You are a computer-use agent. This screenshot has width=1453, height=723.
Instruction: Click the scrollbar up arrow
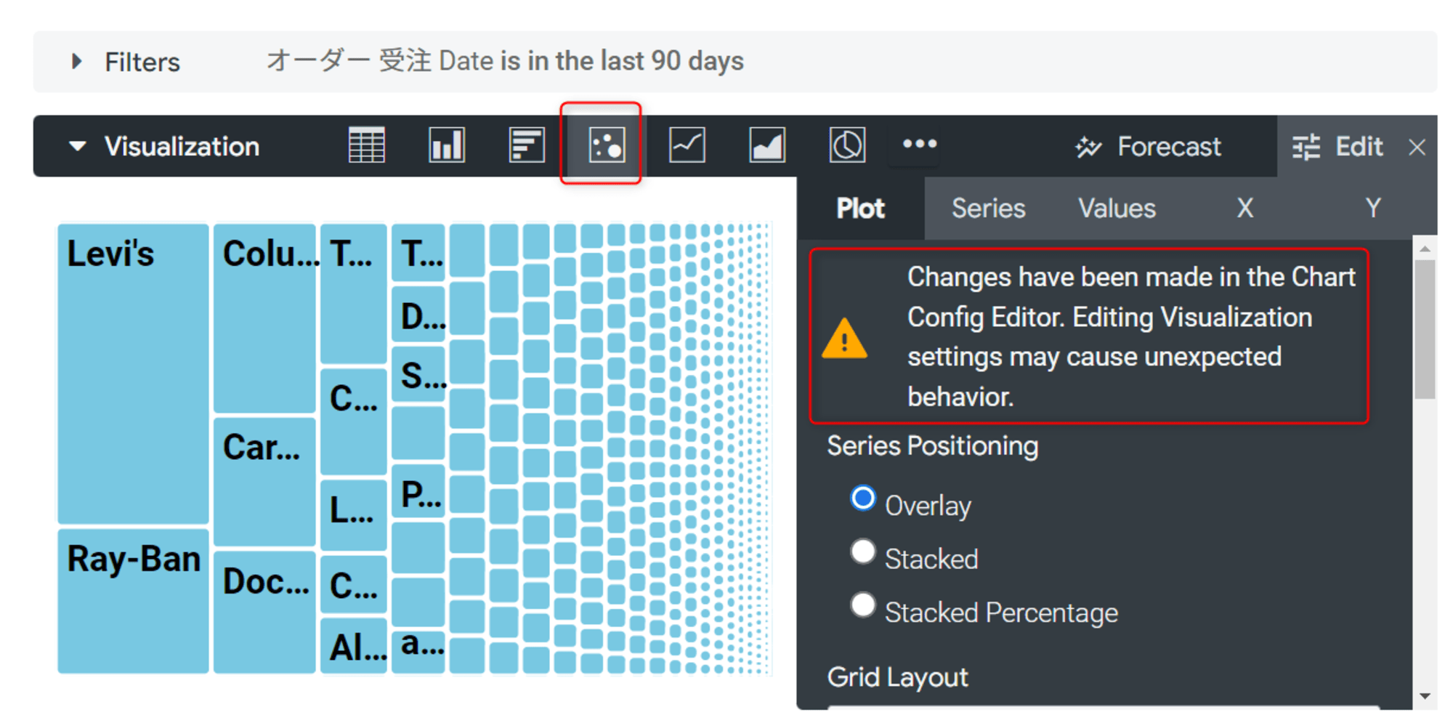click(1425, 249)
